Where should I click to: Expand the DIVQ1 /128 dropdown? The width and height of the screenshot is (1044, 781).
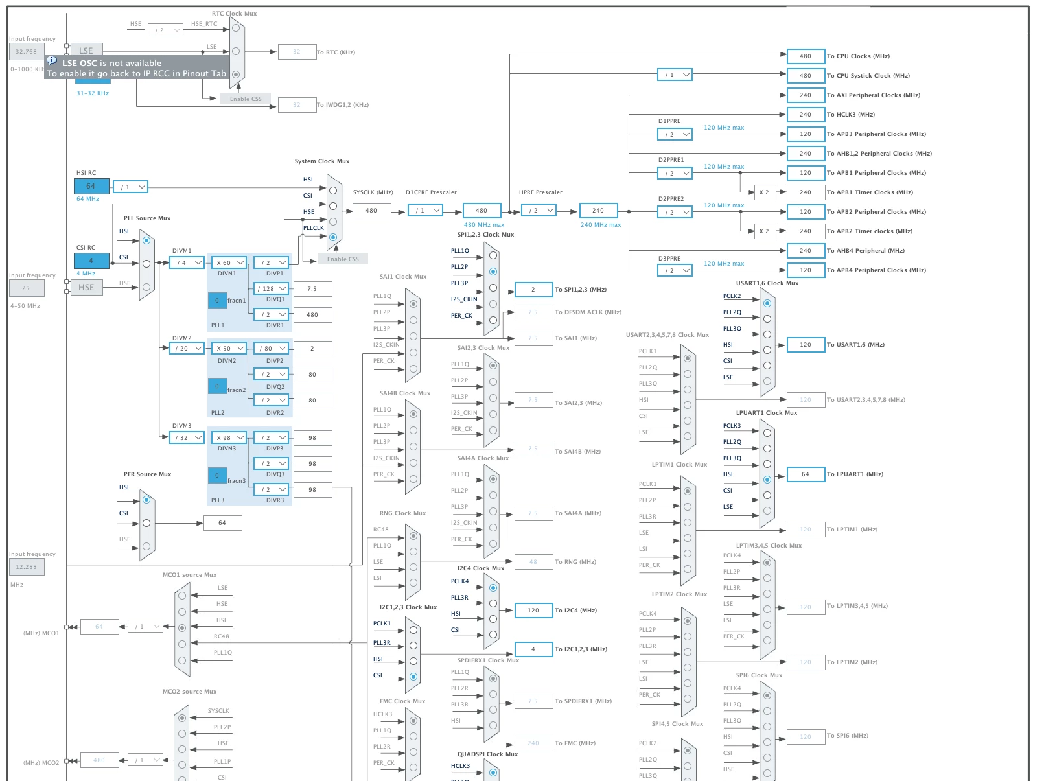[271, 288]
